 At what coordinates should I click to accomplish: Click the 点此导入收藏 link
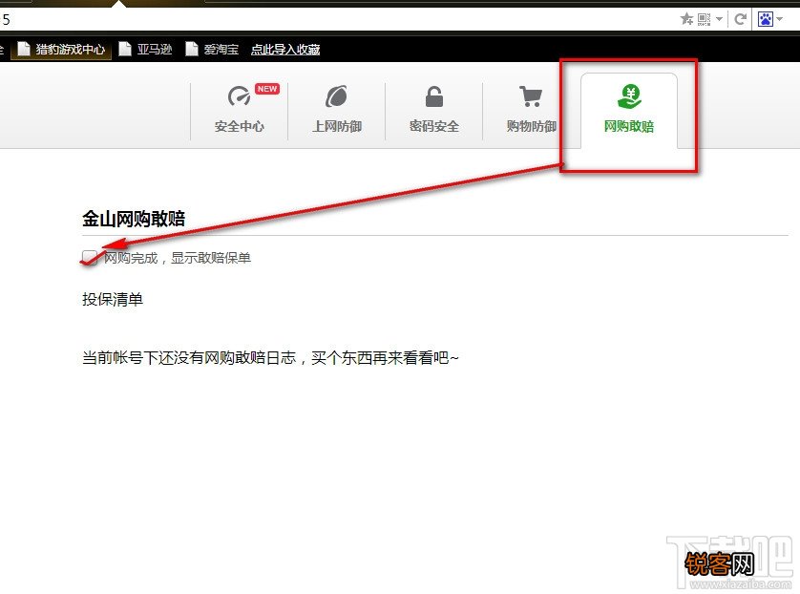[x=285, y=50]
